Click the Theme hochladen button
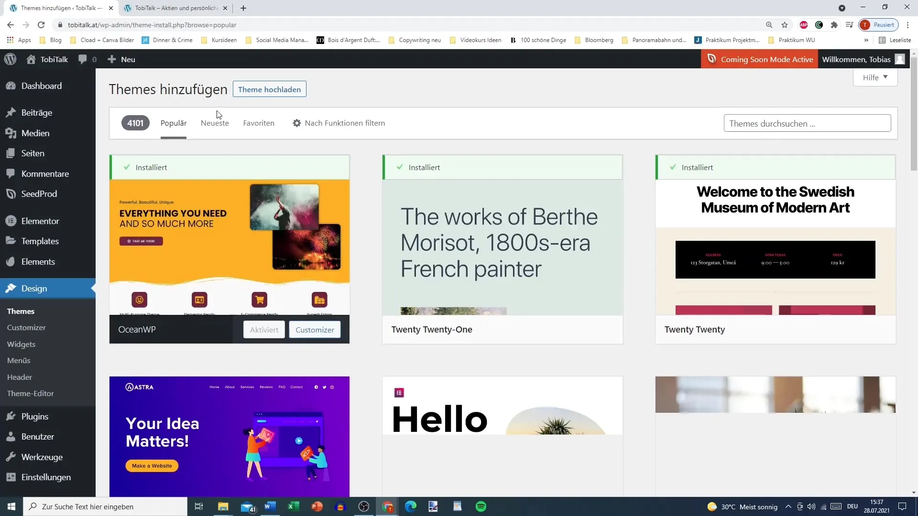 click(269, 89)
